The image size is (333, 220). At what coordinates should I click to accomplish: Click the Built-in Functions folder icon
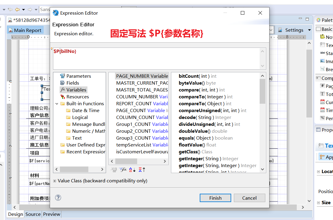(62, 104)
